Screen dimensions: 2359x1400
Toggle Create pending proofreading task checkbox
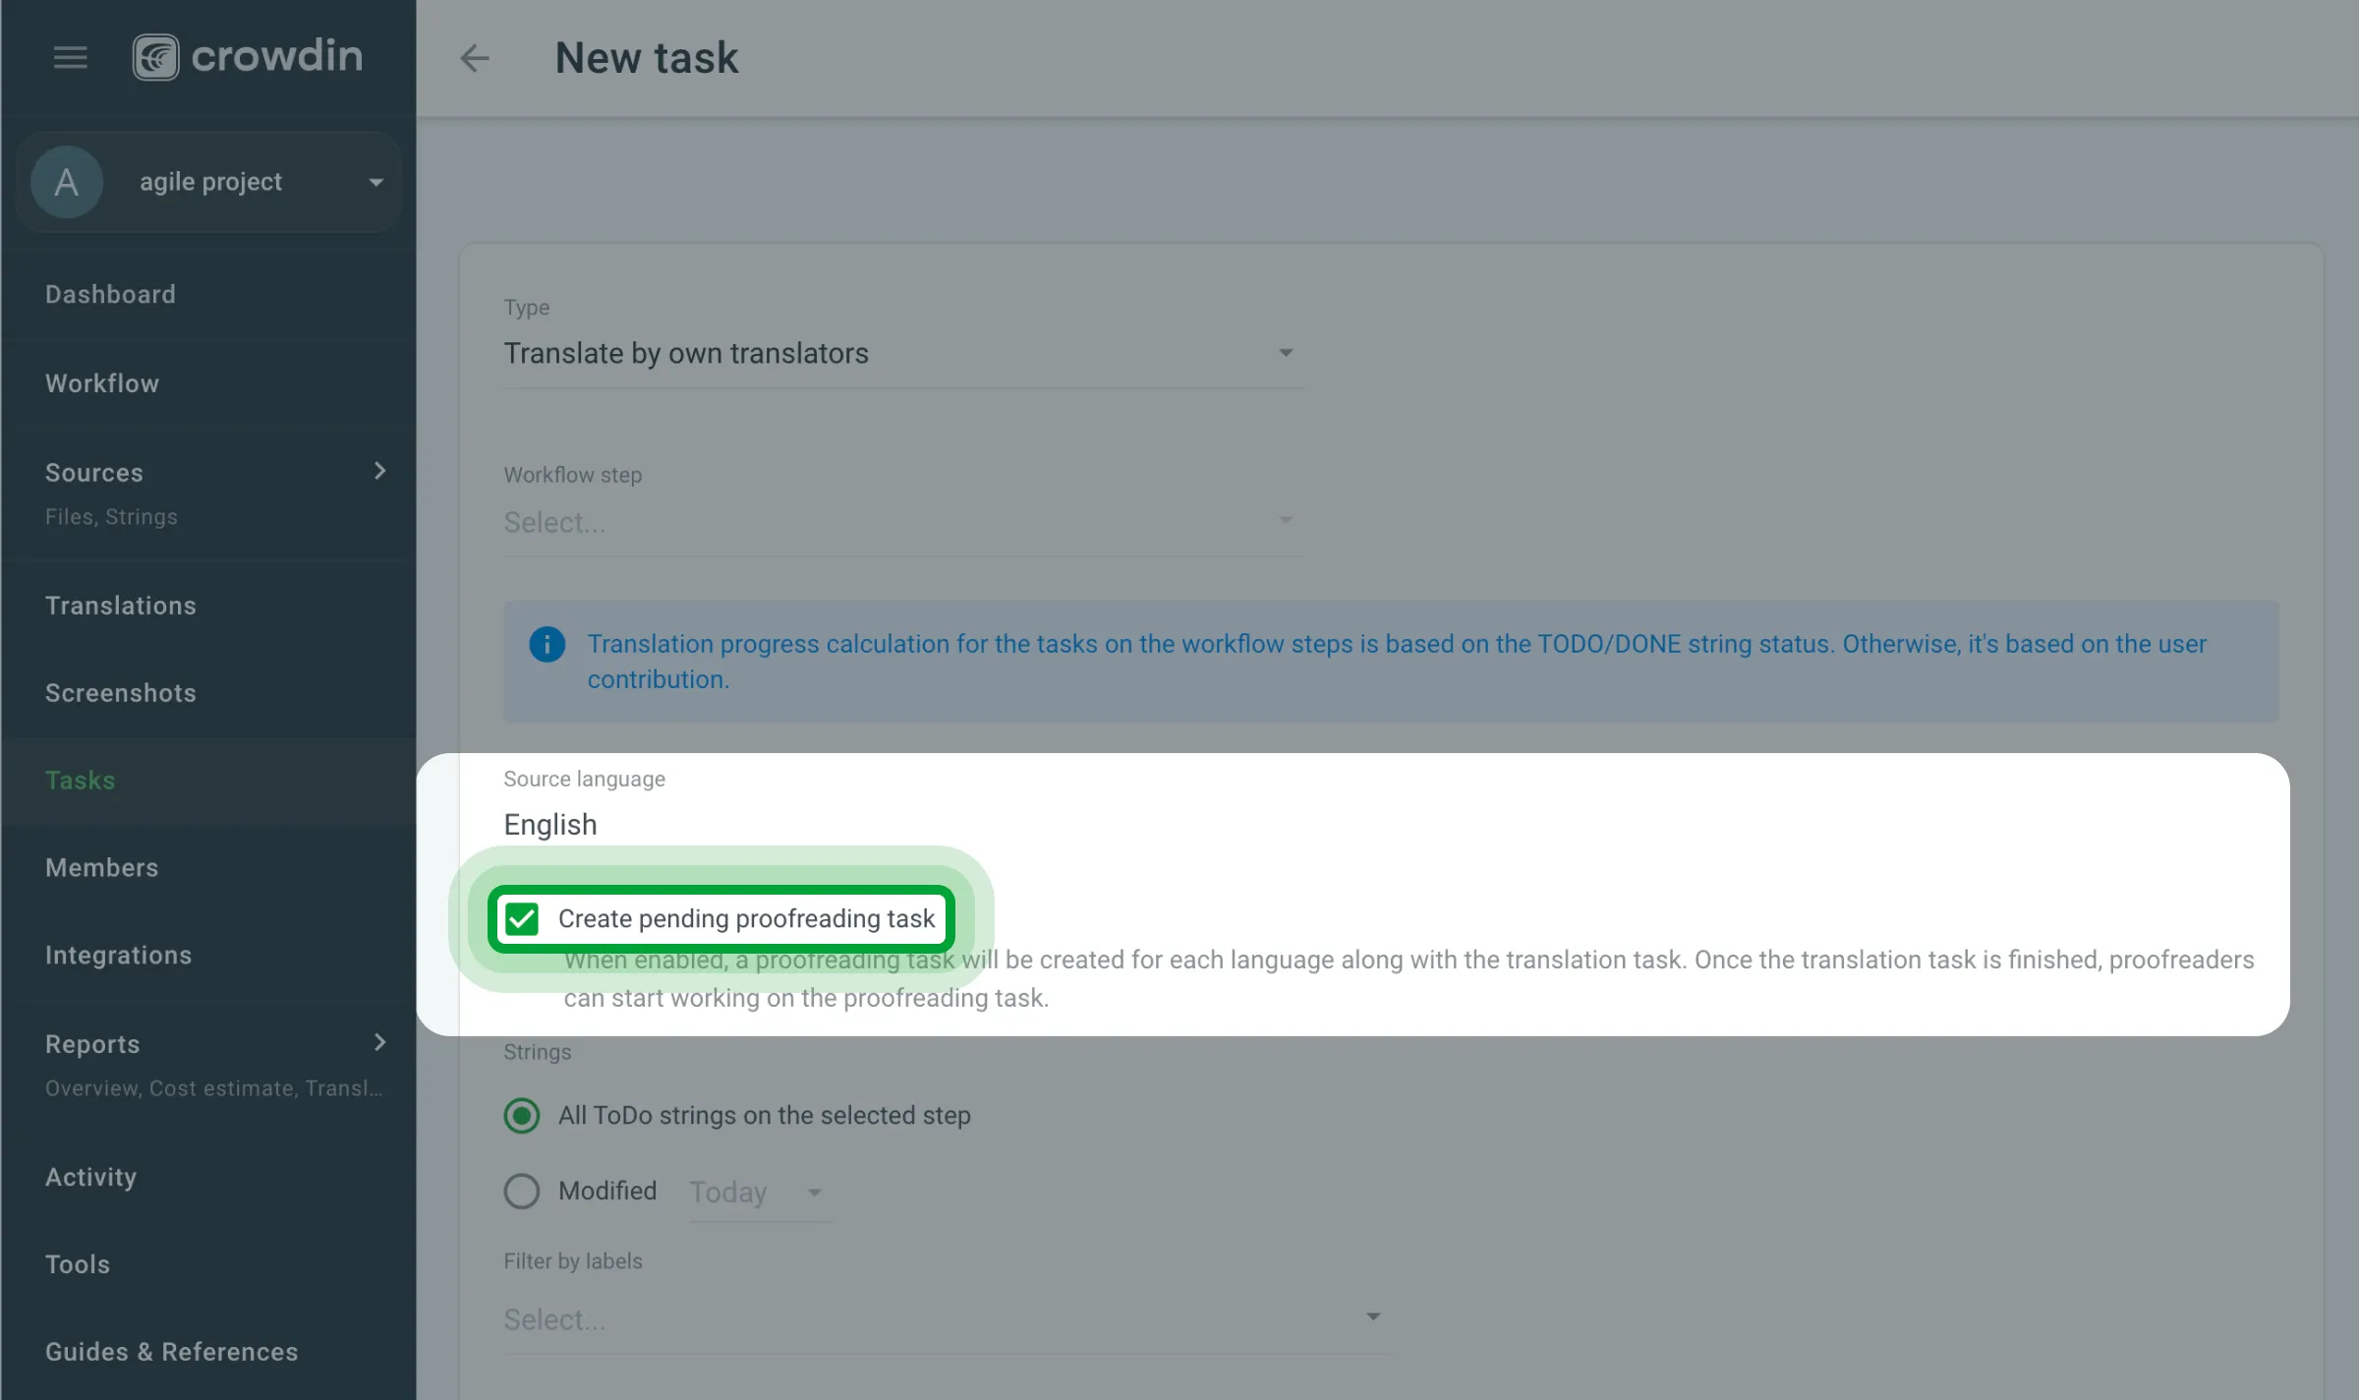click(x=522, y=918)
